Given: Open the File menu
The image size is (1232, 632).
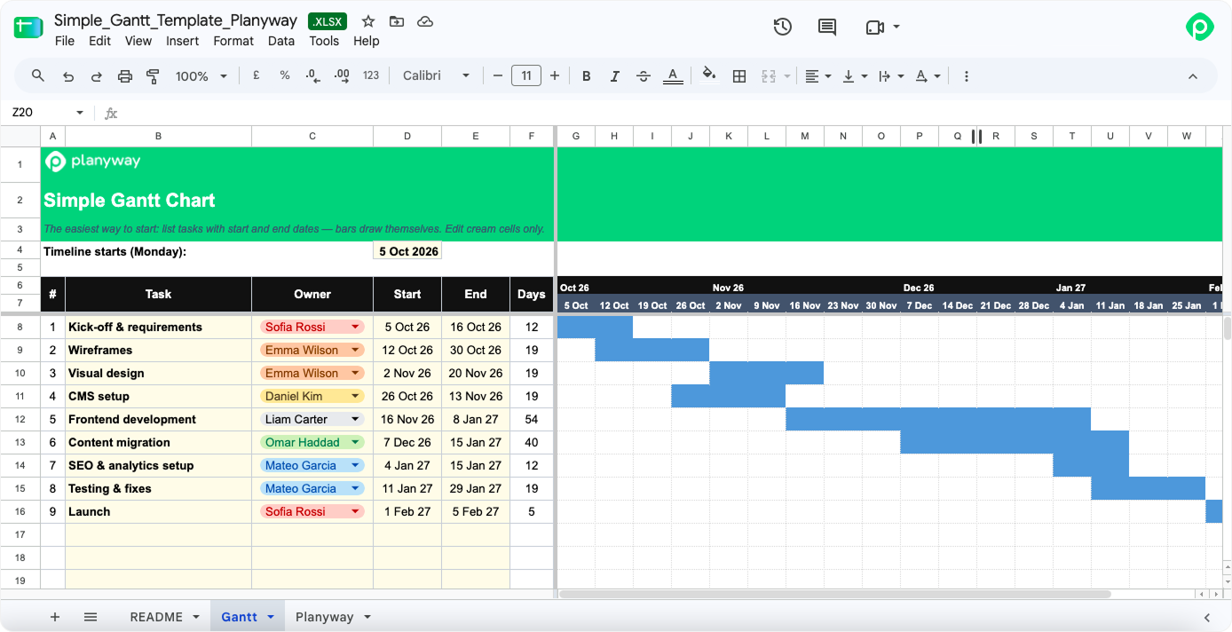Looking at the screenshot, I should pyautogui.click(x=65, y=41).
